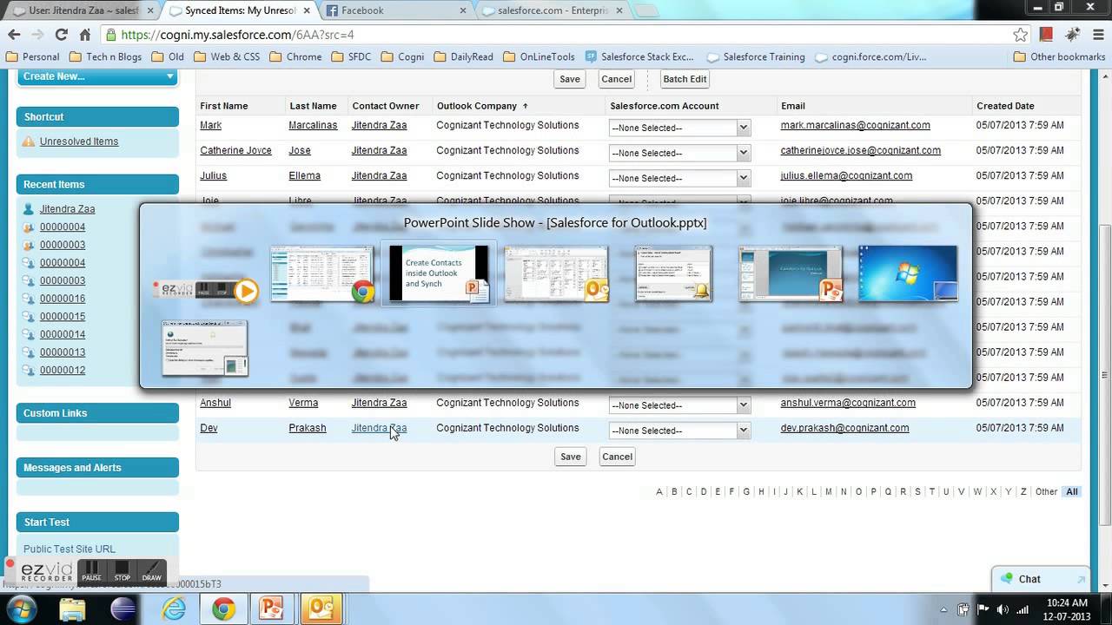Screen dimensions: 1112x625
Task: Click the Chrome forward arrow
Action: click(x=37, y=35)
